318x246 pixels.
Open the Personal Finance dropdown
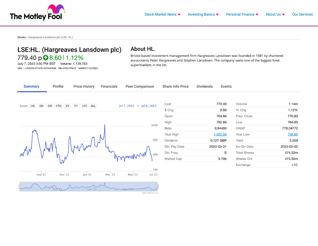[x=242, y=15]
